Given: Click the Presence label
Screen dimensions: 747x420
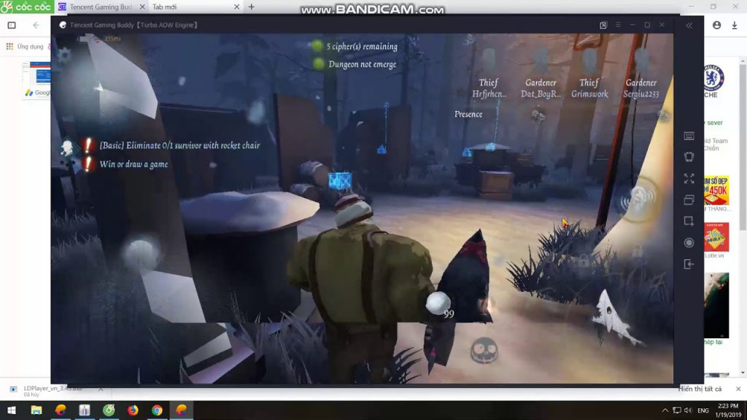Looking at the screenshot, I should click(x=468, y=114).
